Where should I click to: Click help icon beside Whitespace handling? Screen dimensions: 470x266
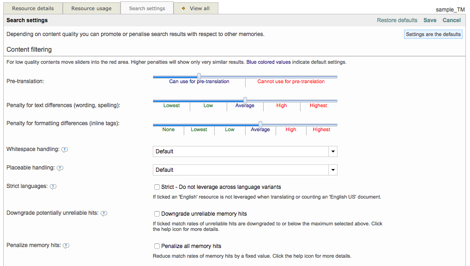[x=65, y=150]
